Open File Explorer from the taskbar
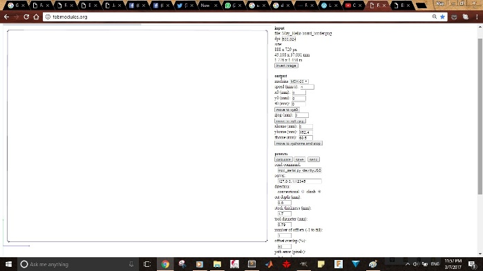This screenshot has height=271, width=483. [x=217, y=264]
